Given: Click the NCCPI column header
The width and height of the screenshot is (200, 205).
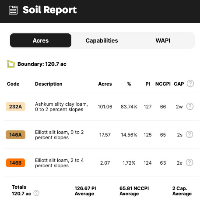Looking at the screenshot, I should (x=163, y=84).
